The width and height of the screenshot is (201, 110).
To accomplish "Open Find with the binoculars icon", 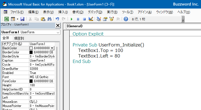I will [49, 19].
